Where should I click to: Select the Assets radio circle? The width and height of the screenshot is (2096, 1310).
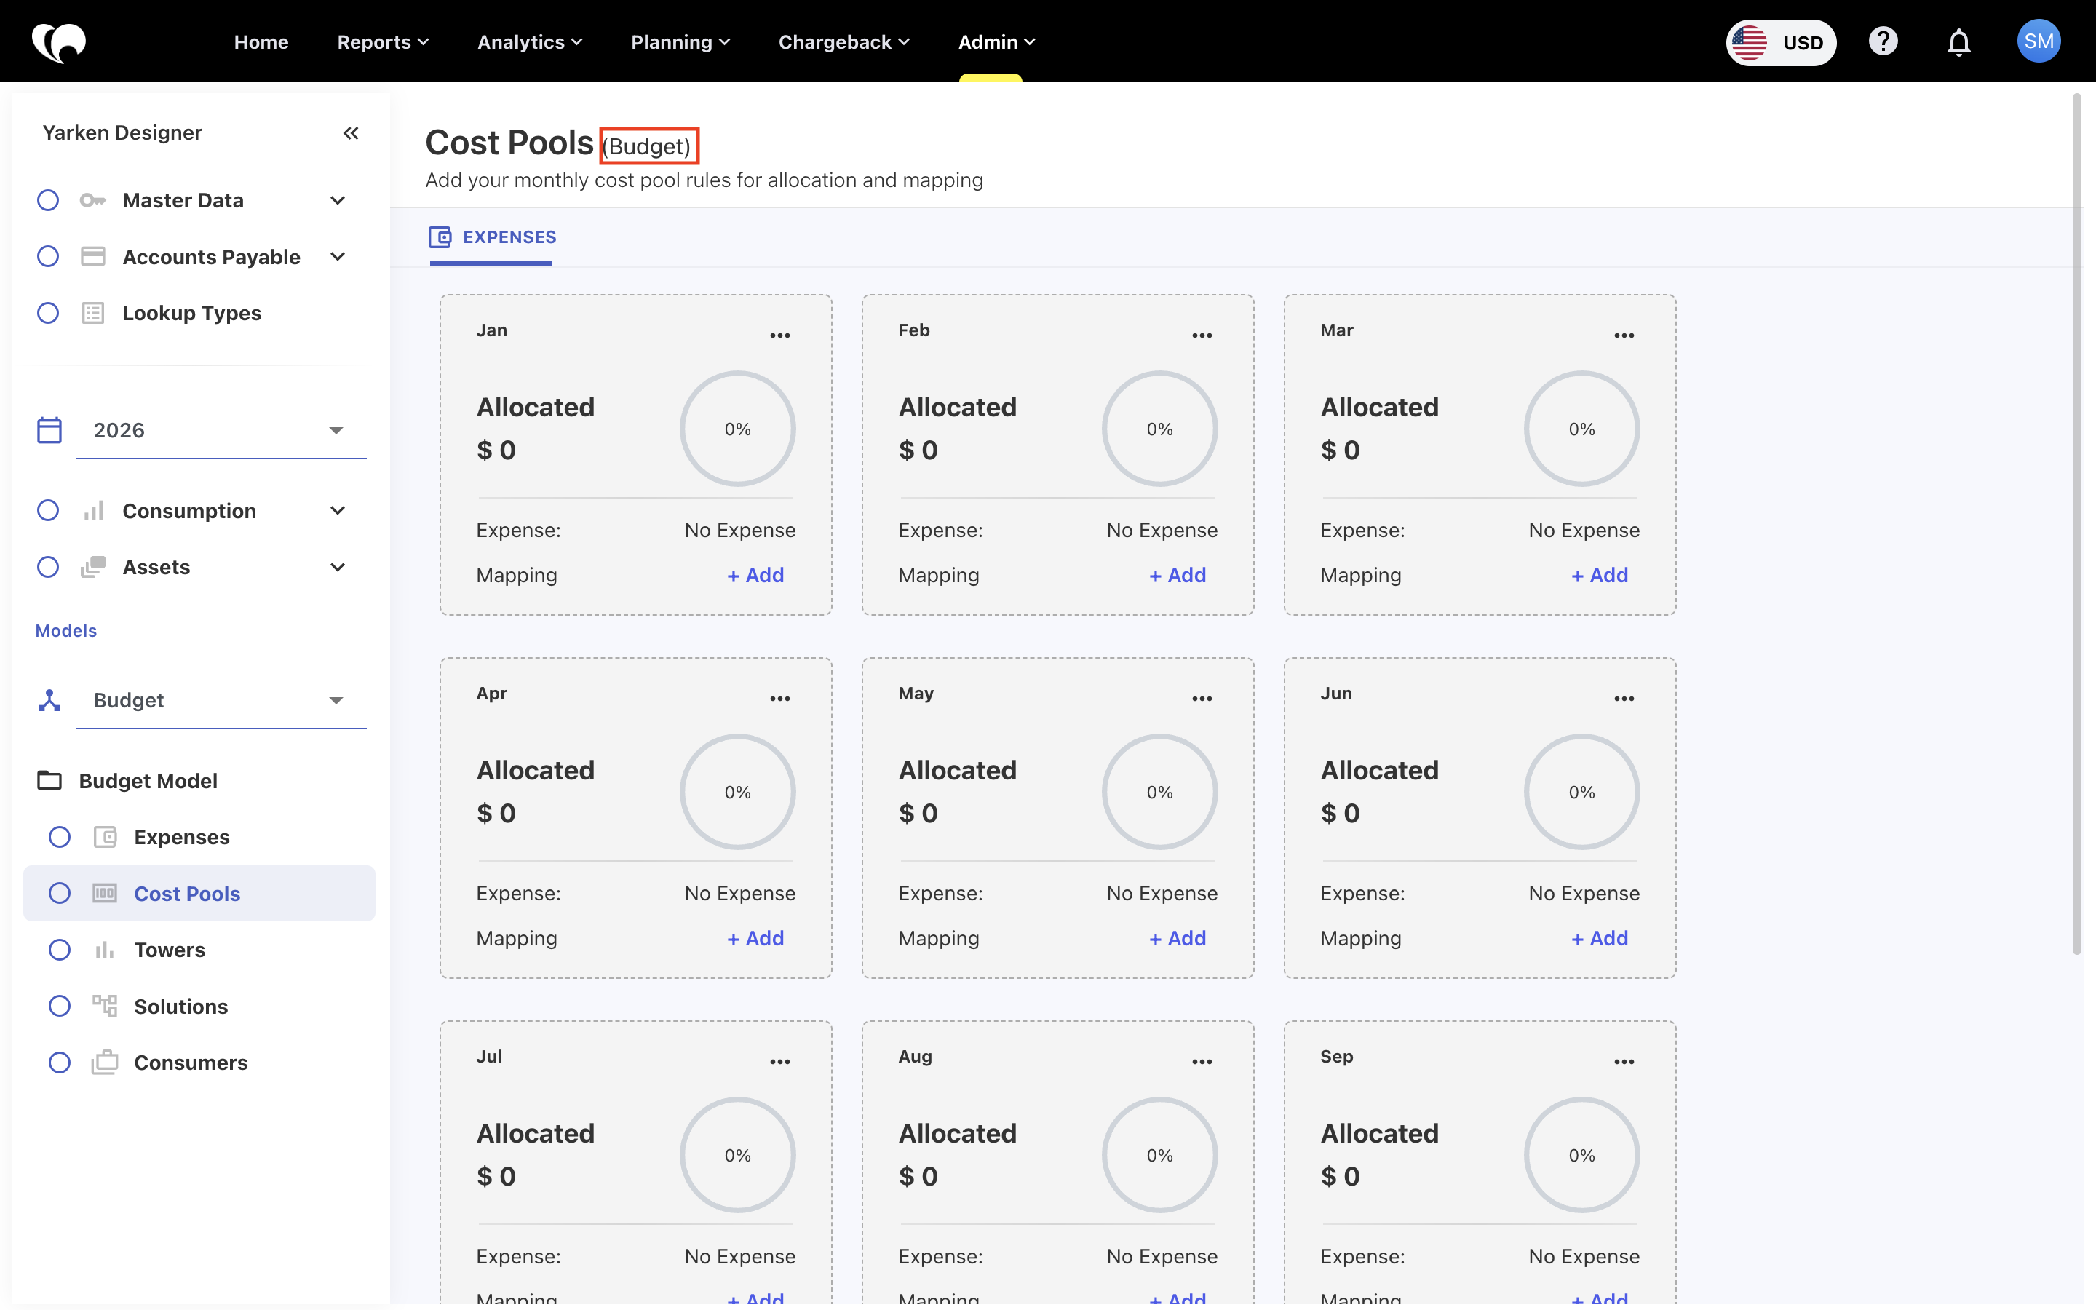tap(47, 567)
